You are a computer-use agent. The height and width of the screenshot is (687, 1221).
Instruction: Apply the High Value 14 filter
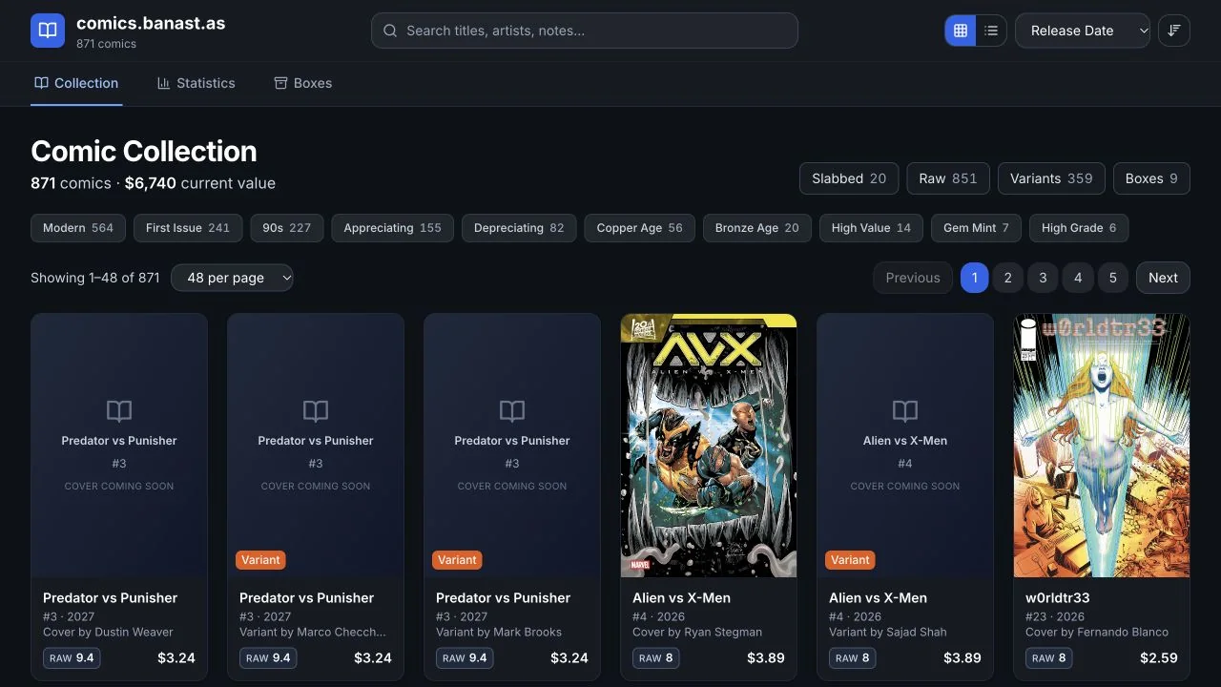[x=871, y=228]
